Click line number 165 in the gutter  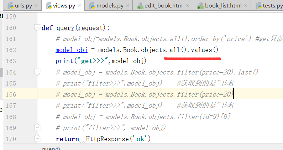(x=11, y=83)
